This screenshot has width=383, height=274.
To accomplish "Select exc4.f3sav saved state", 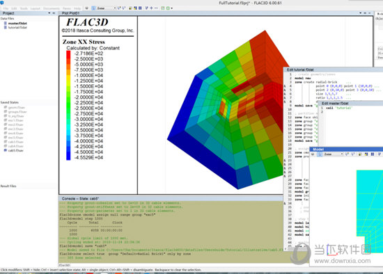I will coord(15,134).
